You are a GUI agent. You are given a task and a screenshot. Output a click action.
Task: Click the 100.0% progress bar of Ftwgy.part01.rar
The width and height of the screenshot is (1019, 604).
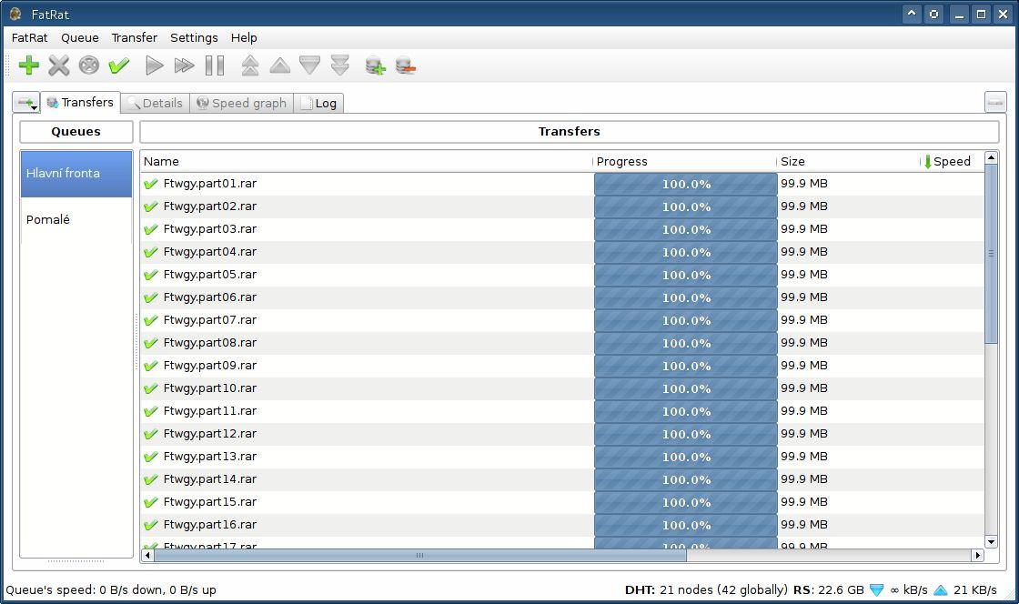click(x=686, y=184)
